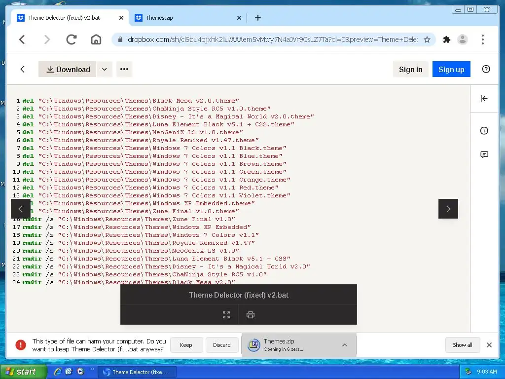Screen dimensions: 505x379
Task: Launch Internet Explorer from quick launch
Action: [x=58, y=372]
